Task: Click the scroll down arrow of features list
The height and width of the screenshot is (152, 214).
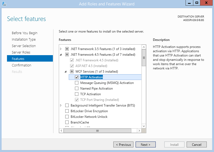Action: point(144,126)
